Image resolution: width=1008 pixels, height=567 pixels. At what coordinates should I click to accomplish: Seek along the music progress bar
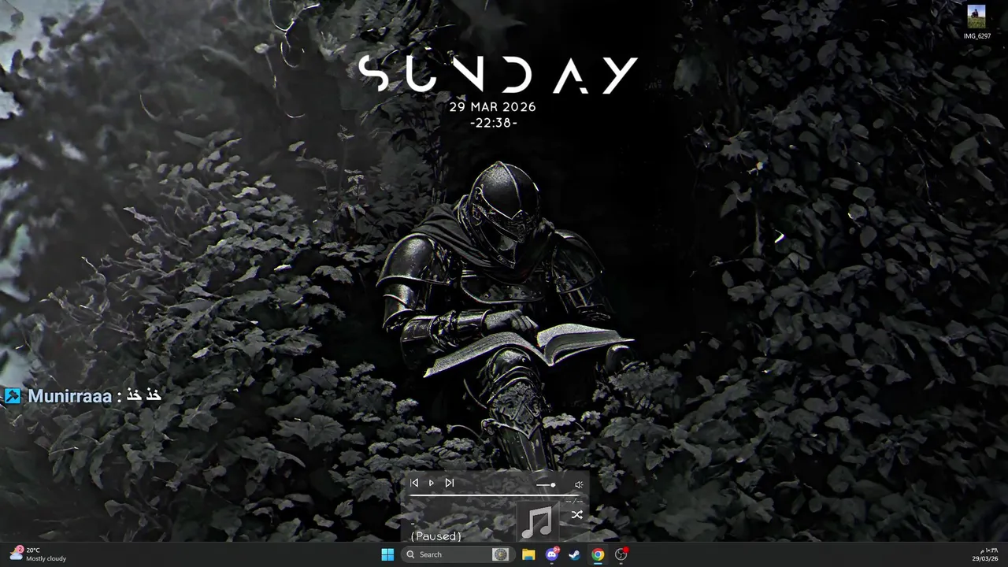tap(495, 495)
